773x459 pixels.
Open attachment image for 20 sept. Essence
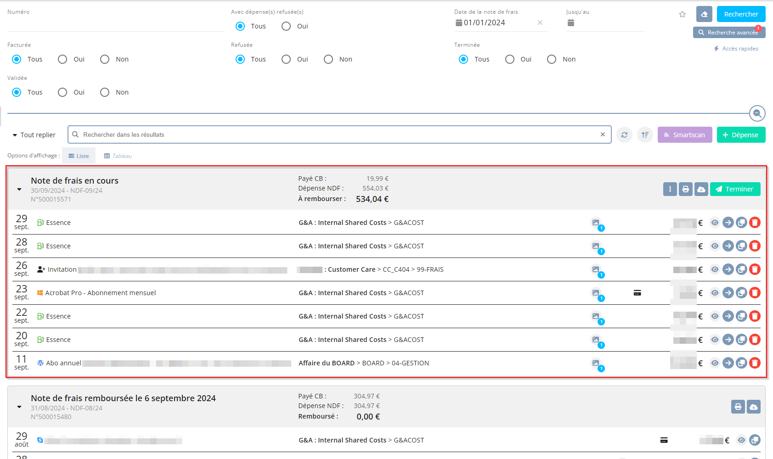(596, 340)
